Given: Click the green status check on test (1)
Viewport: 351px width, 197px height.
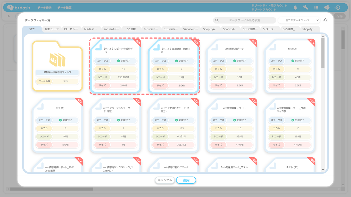Looking at the screenshot, I should click(60, 120).
